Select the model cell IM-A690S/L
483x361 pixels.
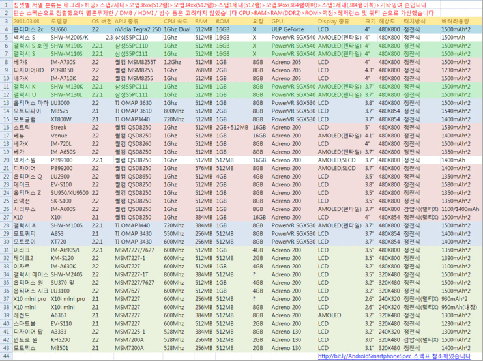[65, 250]
